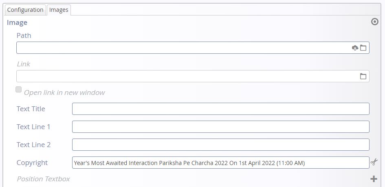385x187 pixels.
Task: Open the folder browser icon in Link field
Action: coord(363,76)
